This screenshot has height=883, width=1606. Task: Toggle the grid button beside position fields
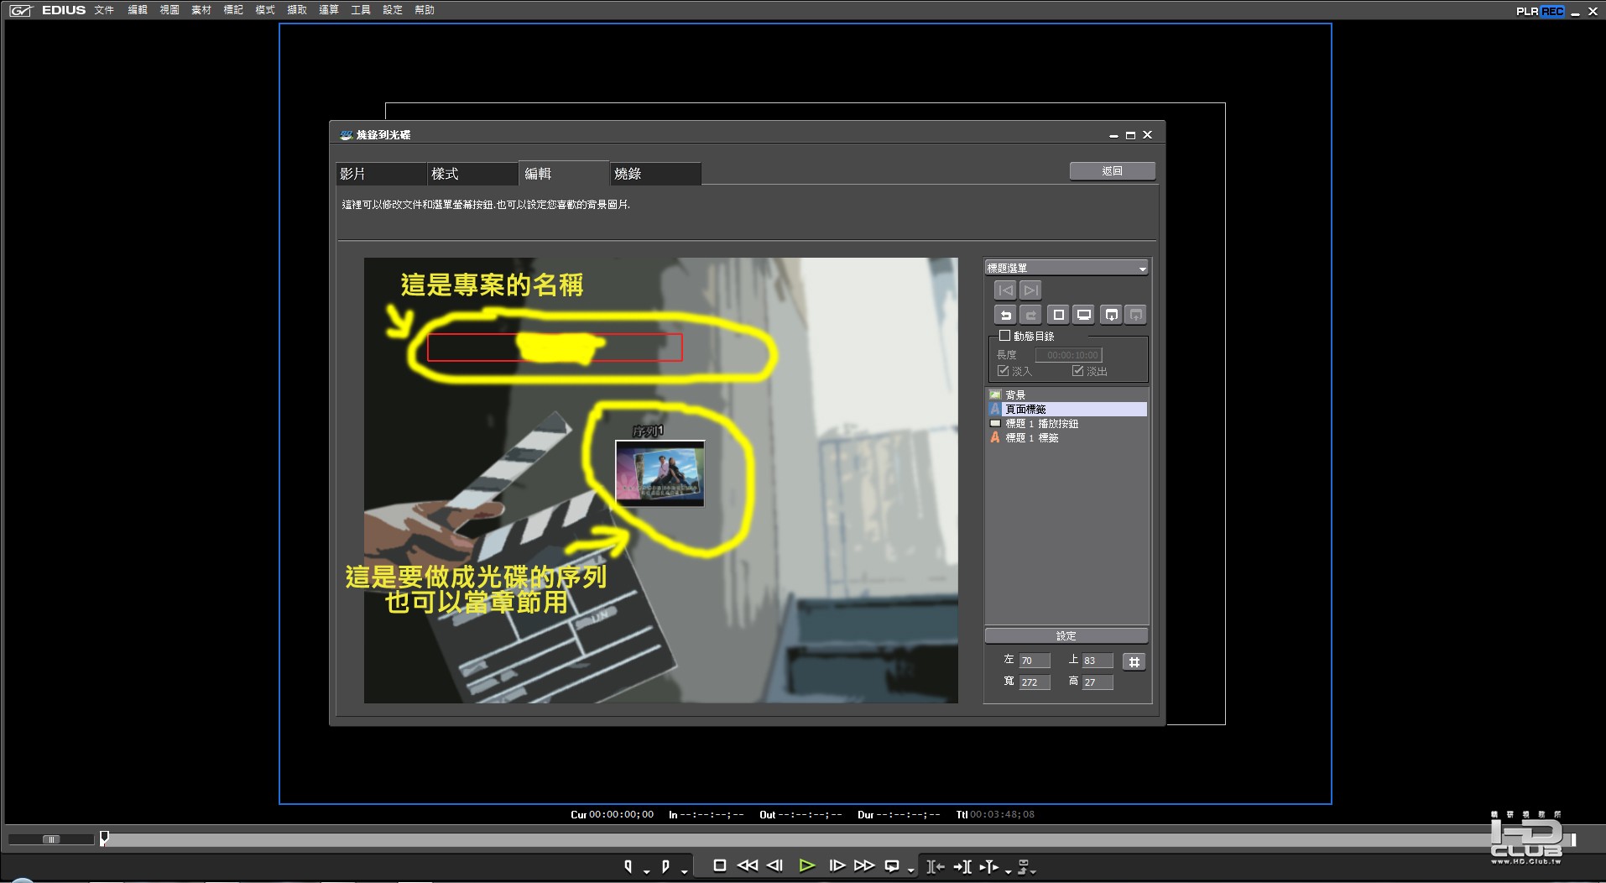pyautogui.click(x=1134, y=661)
